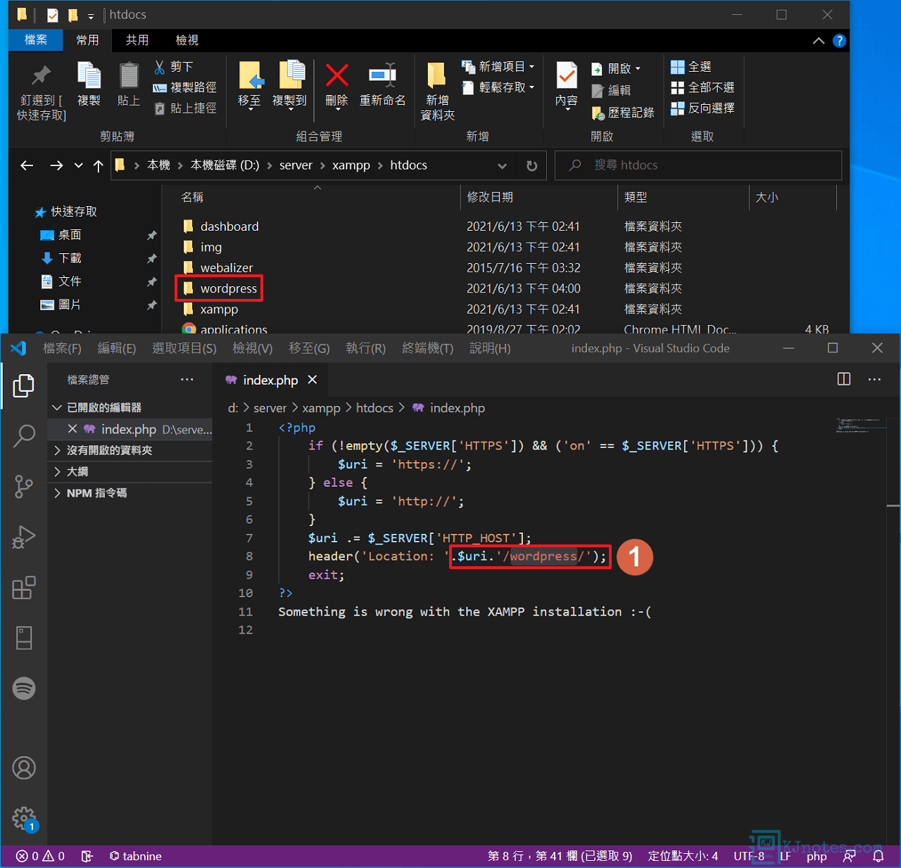This screenshot has height=868, width=901.
Task: Open the Explorer view in VS Code
Action: 24,385
